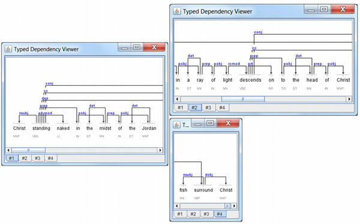This screenshot has height=224, width=360.
Task: Click the 'VBG' tag under standing
Action: [35, 136]
